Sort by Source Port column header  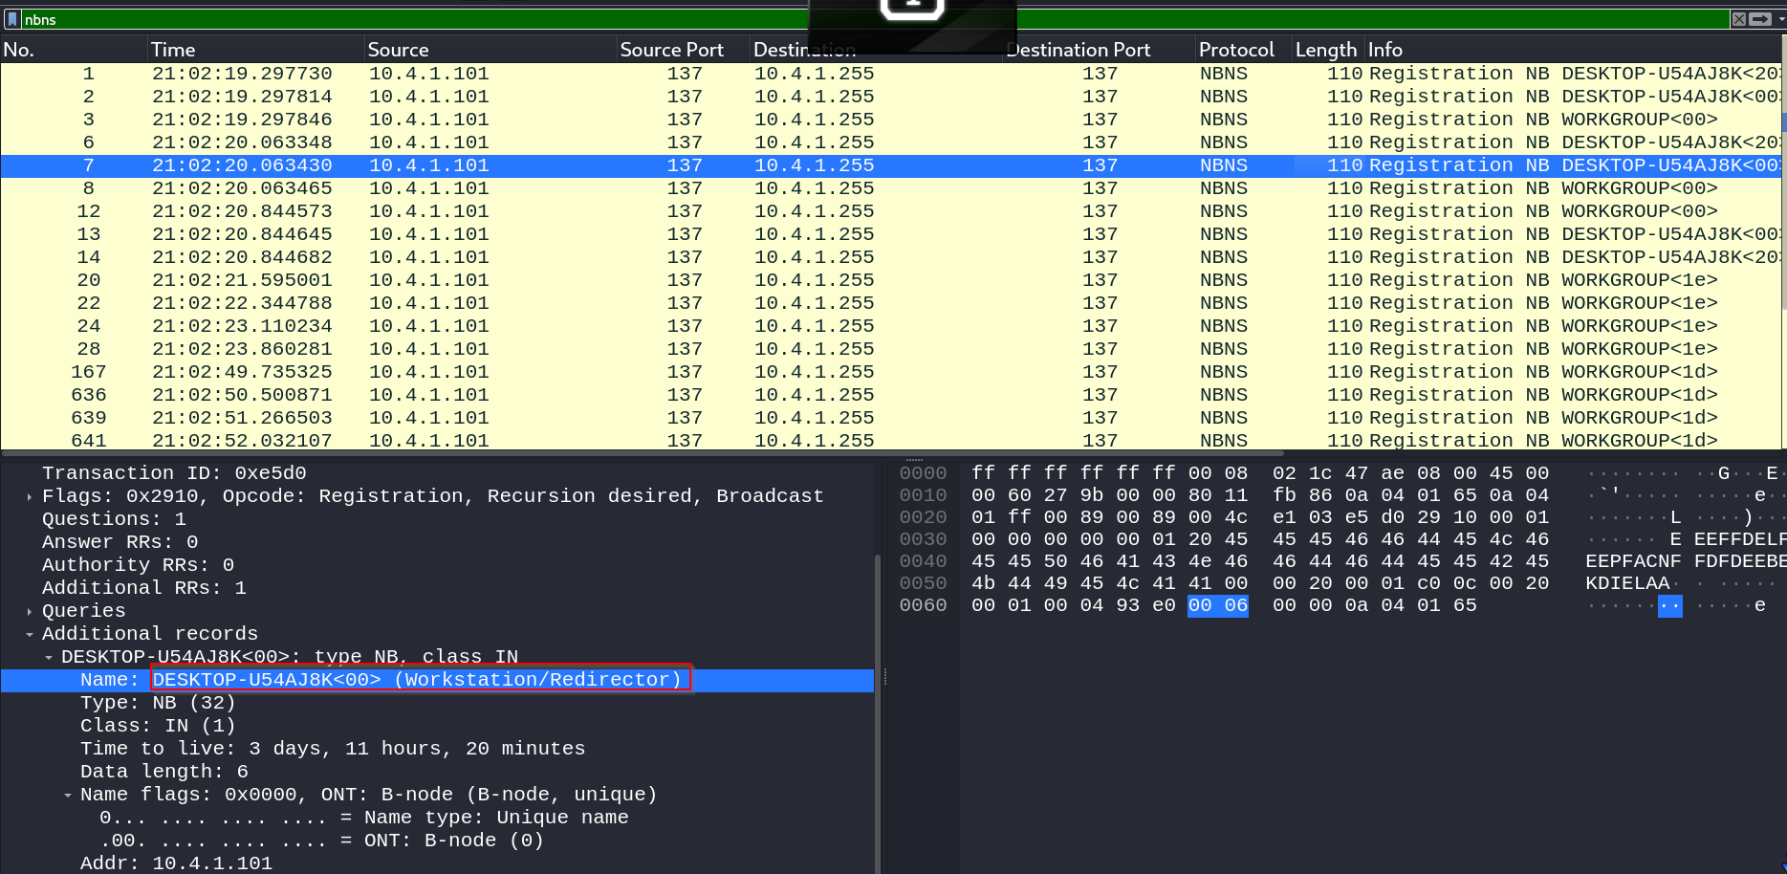683,50
